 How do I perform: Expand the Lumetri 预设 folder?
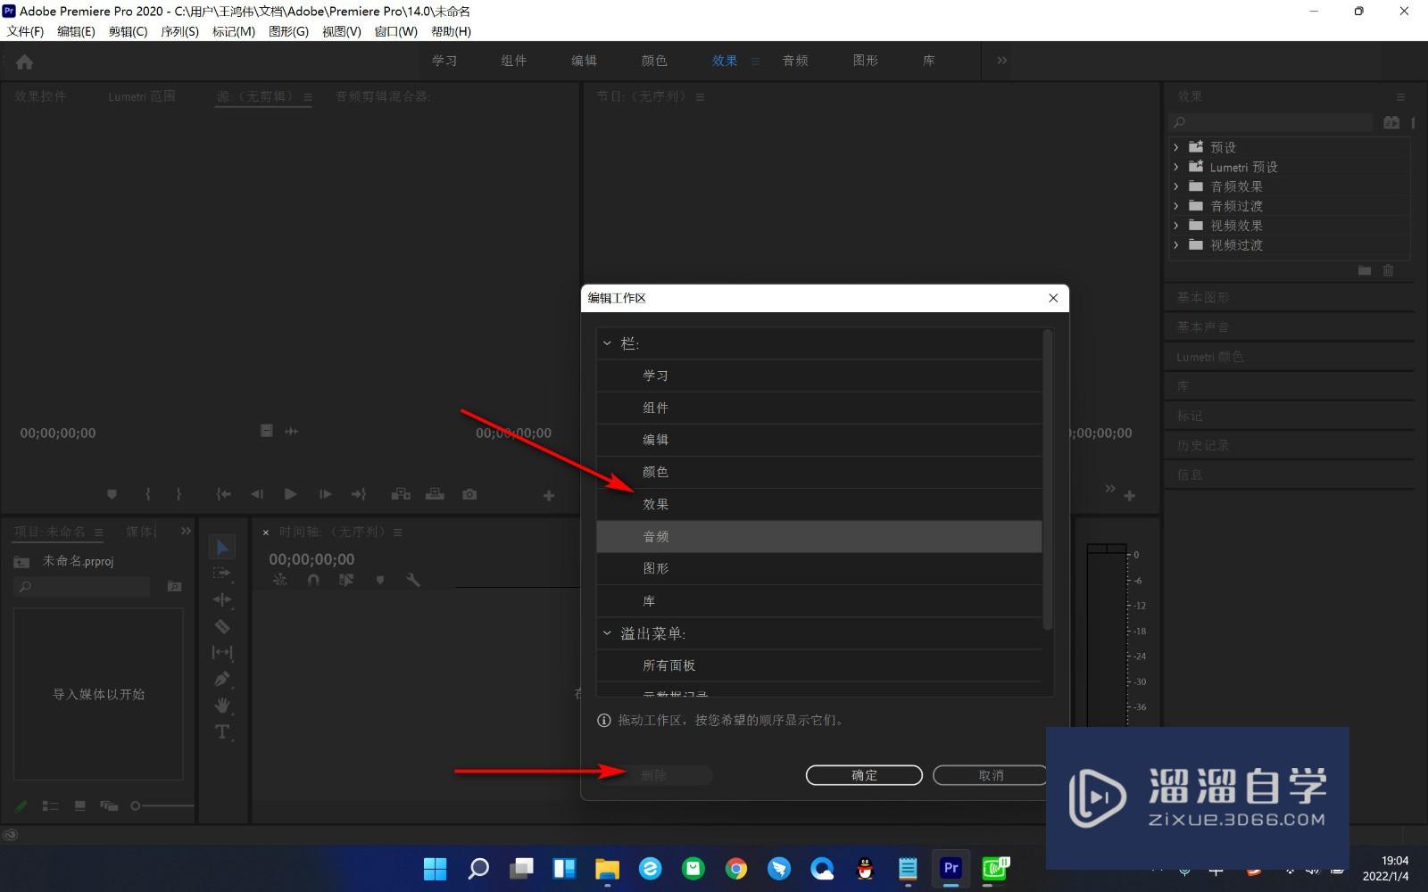point(1176,167)
